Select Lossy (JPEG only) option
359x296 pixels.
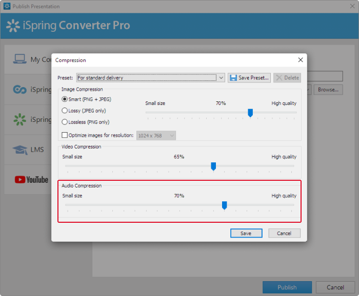[84, 111]
